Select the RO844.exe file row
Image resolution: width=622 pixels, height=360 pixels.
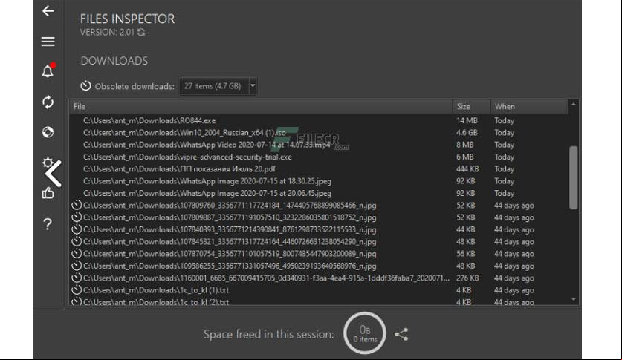coord(319,120)
